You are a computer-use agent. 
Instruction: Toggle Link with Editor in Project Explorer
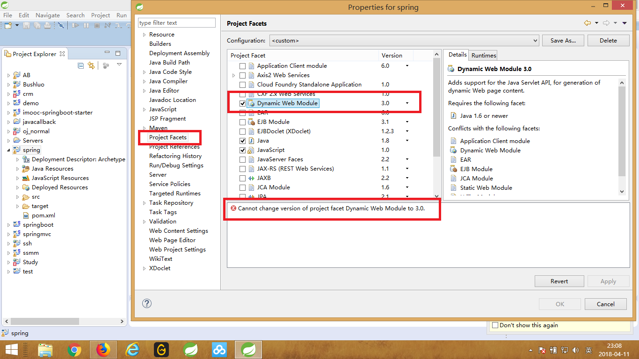(91, 65)
